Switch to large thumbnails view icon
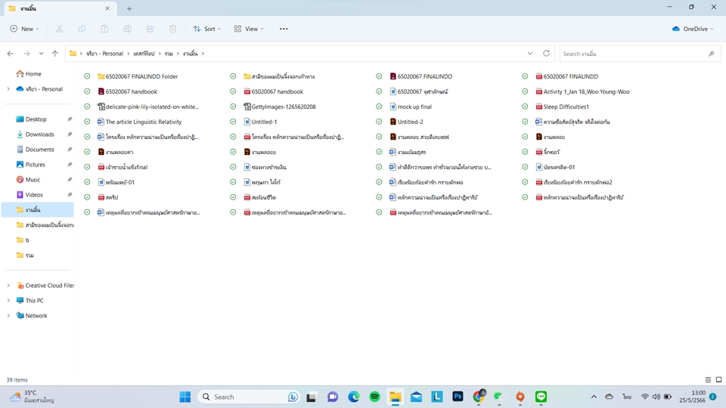The height and width of the screenshot is (408, 726). [x=718, y=380]
